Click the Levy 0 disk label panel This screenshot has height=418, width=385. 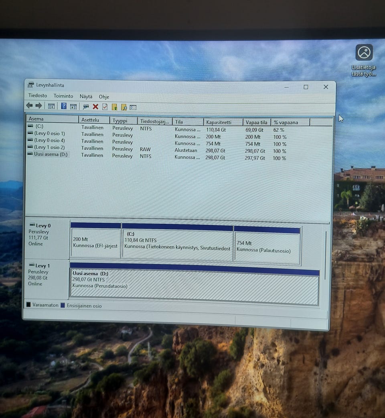tap(47, 238)
